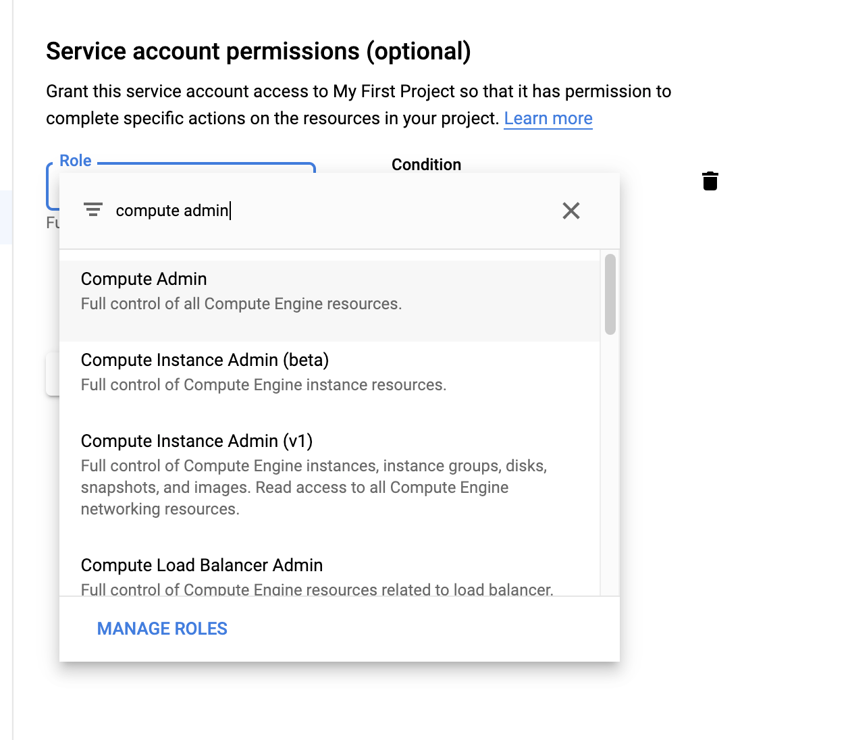Click into the 'compute admin' filter field
The width and height of the screenshot is (848, 740).
coord(270,211)
